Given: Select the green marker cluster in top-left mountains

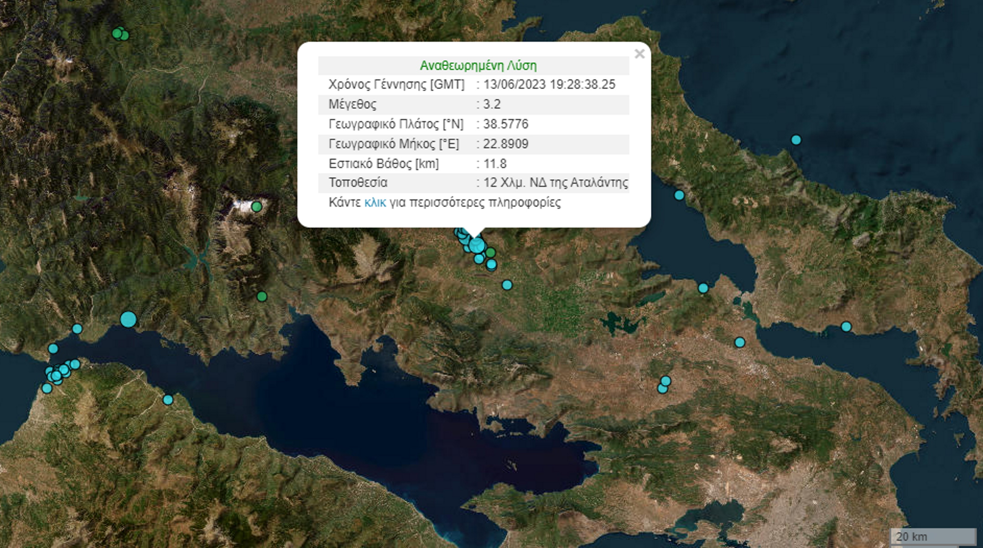Looking at the screenshot, I should click(120, 34).
